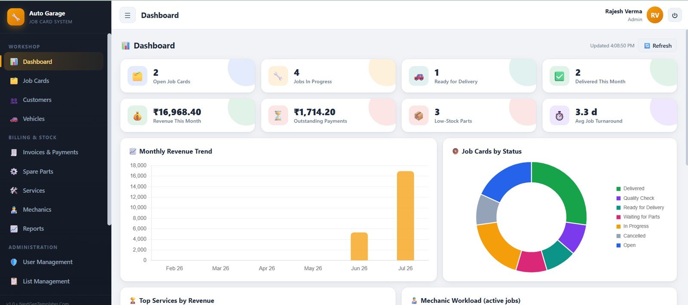Click the Mechanics worker icon in sidebar
688x305 pixels.
(14, 210)
